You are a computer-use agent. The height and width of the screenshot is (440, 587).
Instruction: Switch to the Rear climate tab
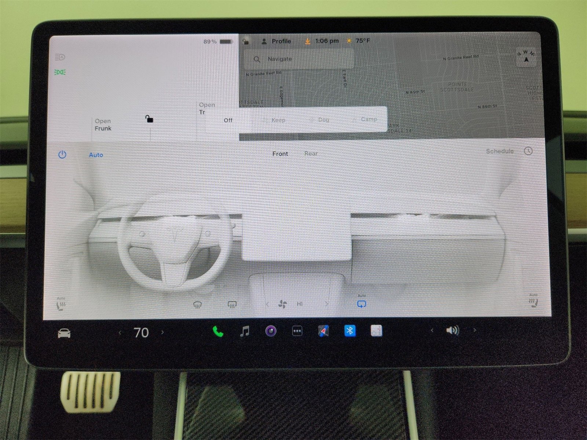pos(311,154)
